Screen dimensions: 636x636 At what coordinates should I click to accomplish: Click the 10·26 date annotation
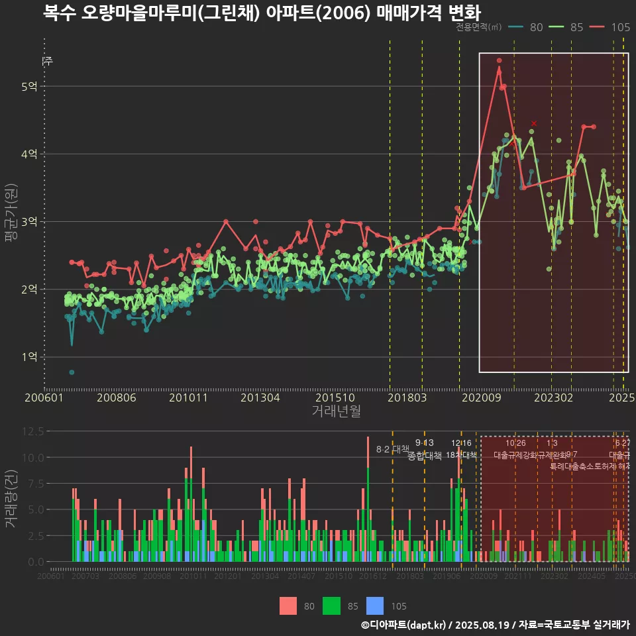click(x=515, y=443)
